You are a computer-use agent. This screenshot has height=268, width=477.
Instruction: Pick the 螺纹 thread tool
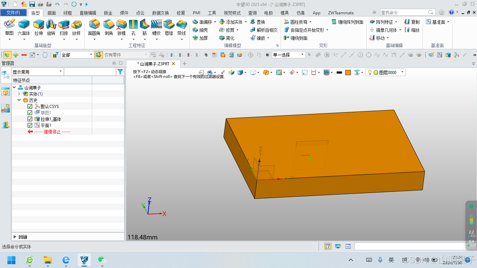pyautogui.click(x=156, y=28)
